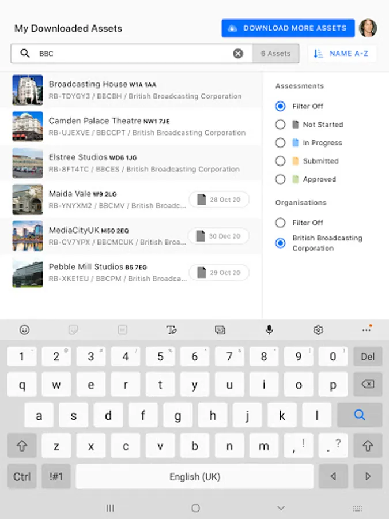Screen dimensions: 389x519
Task: Select Submitted assessment filter
Action: (x=280, y=161)
